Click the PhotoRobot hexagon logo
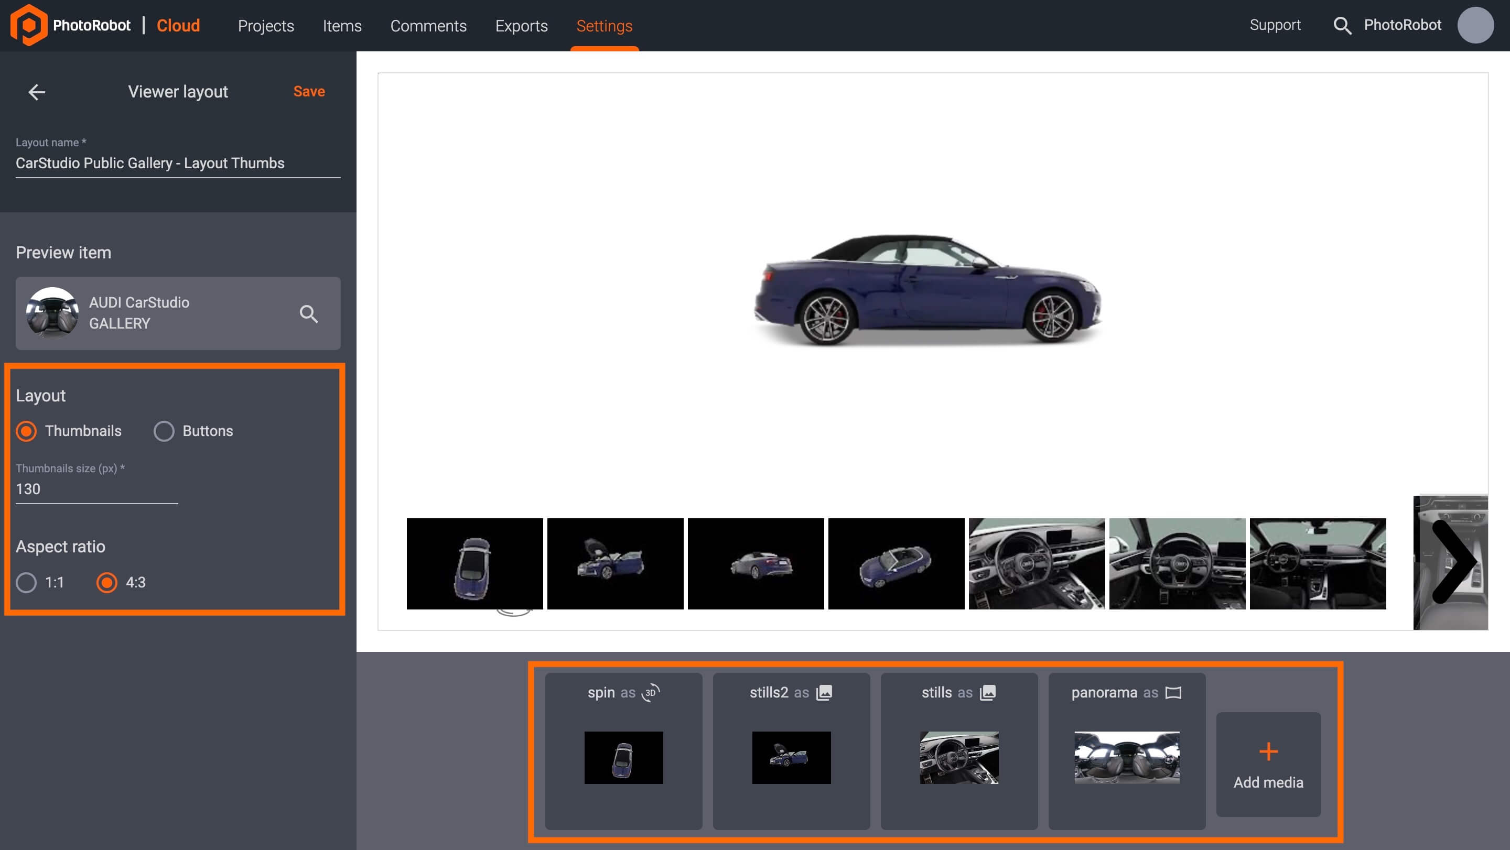The image size is (1510, 850). click(30, 25)
